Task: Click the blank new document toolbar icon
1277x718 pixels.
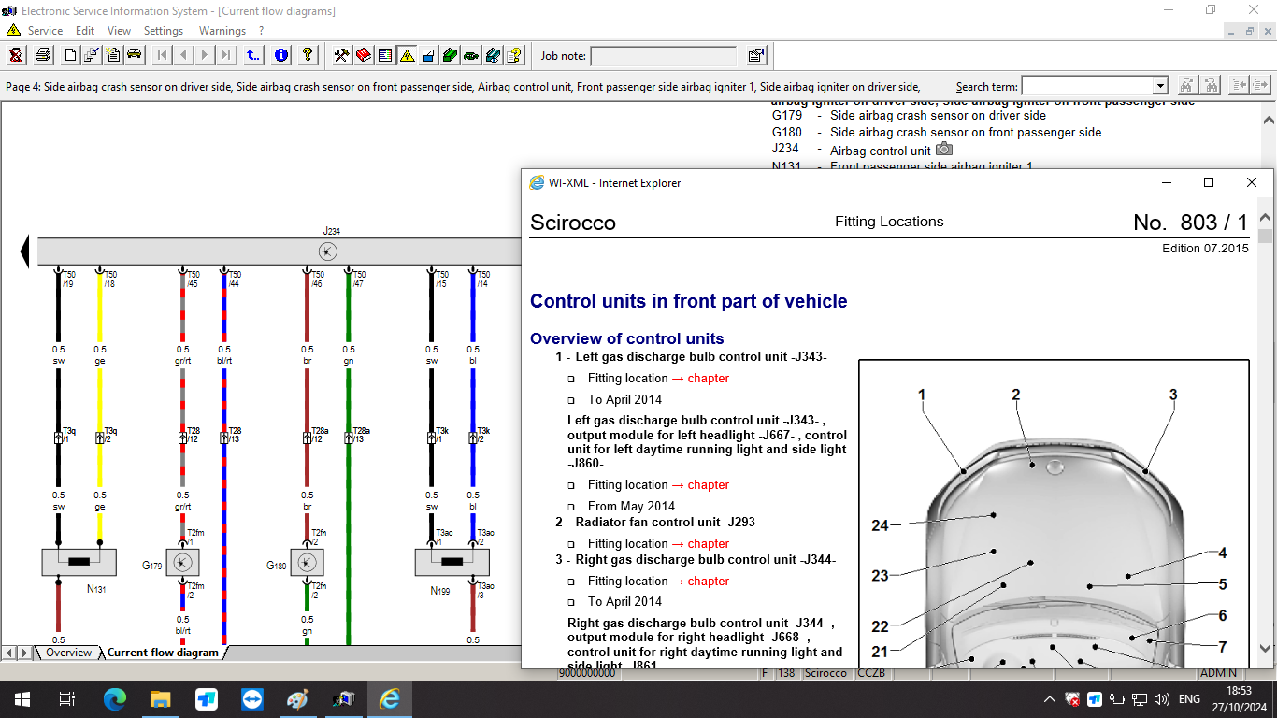Action: coord(70,55)
